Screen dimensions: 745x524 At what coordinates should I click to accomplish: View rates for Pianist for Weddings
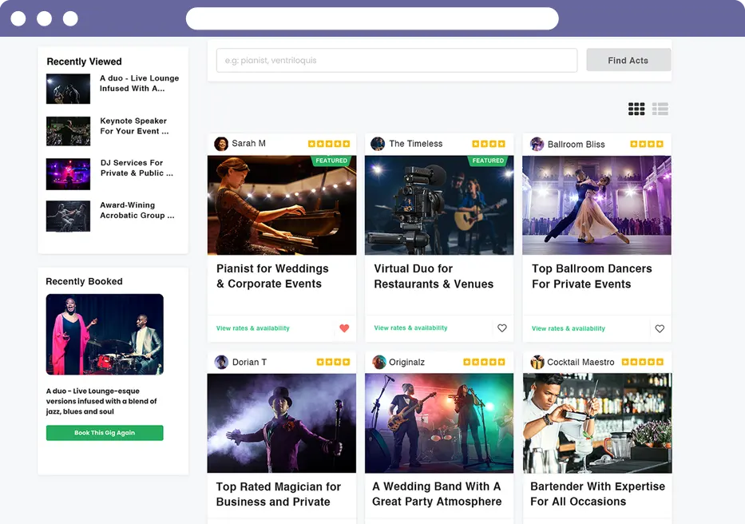(253, 328)
